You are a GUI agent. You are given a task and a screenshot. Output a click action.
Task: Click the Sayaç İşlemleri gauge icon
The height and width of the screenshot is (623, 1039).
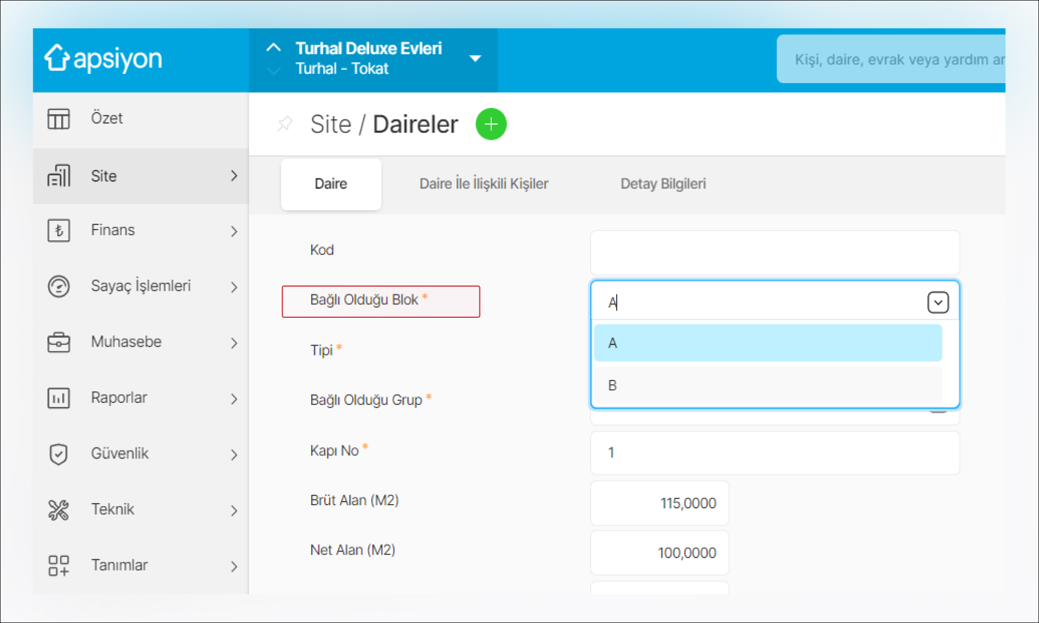pos(59,286)
